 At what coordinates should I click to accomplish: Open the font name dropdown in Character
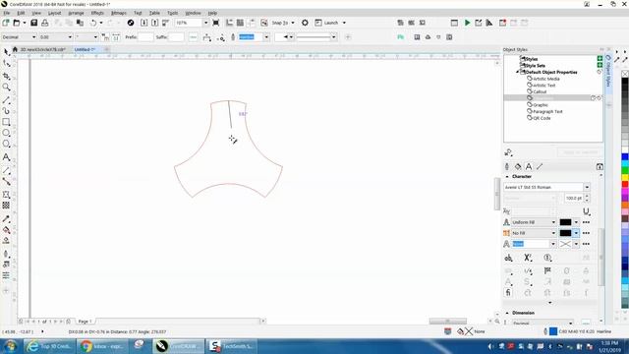coord(587,187)
